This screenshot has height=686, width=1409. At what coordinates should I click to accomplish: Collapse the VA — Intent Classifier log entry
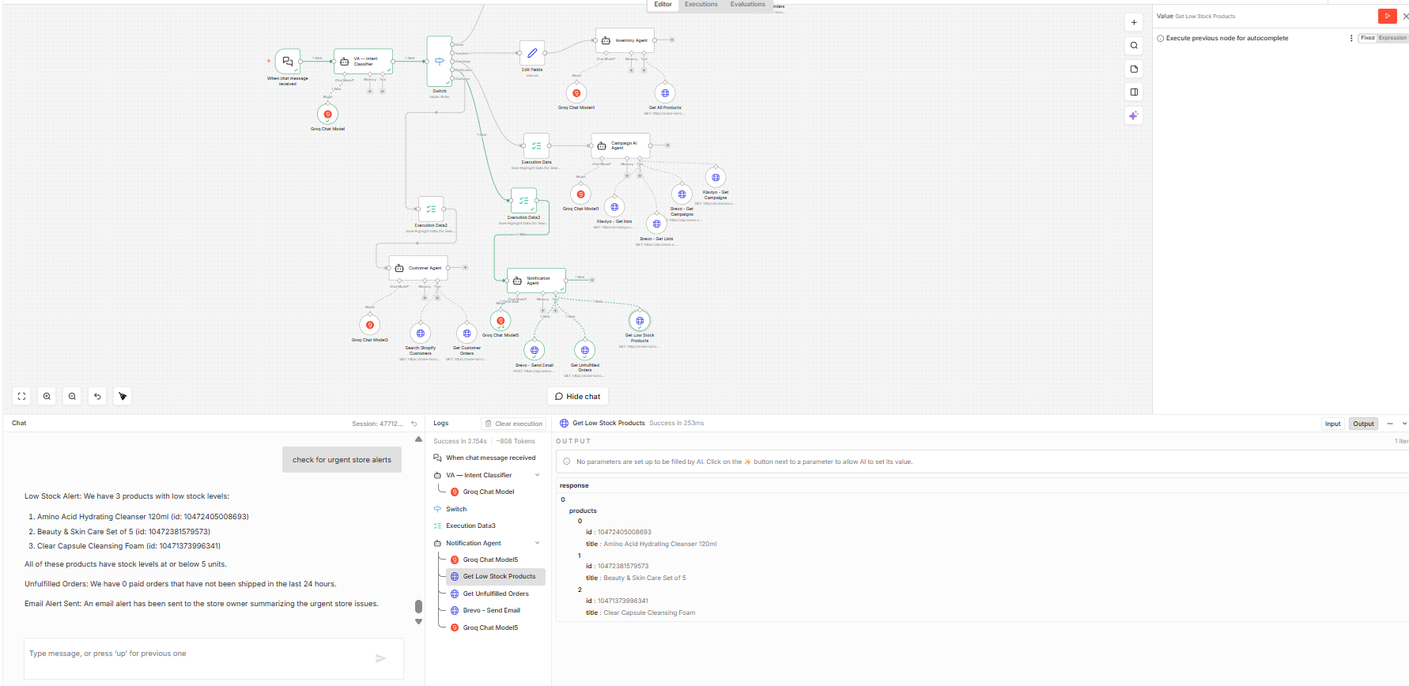538,475
